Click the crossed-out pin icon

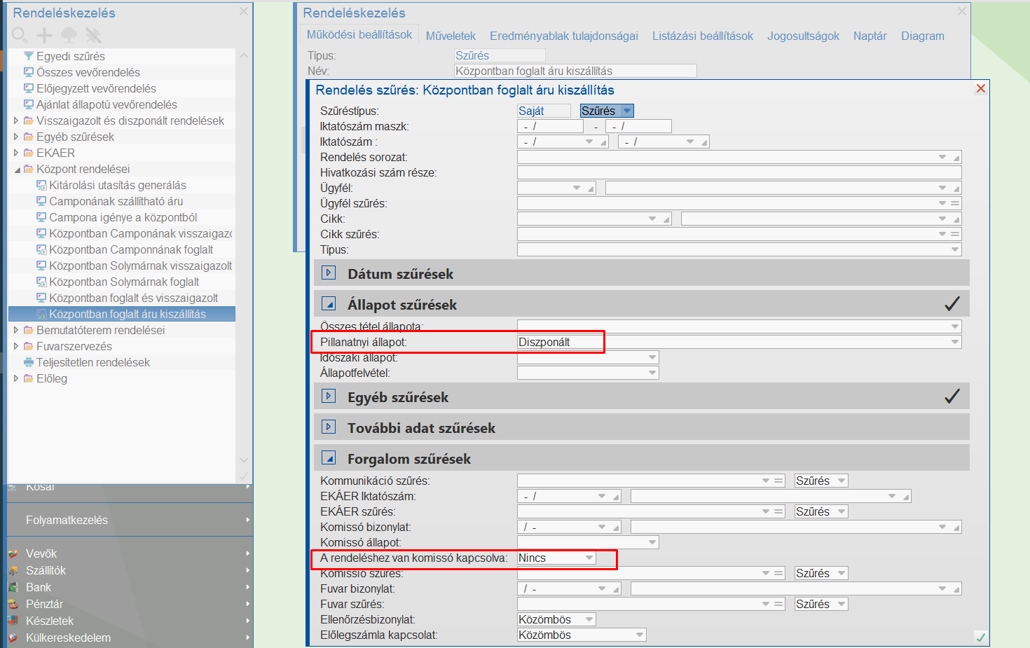coord(93,35)
